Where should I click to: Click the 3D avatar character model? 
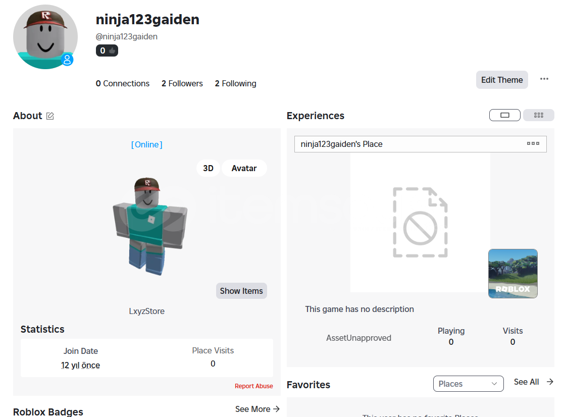click(150, 226)
